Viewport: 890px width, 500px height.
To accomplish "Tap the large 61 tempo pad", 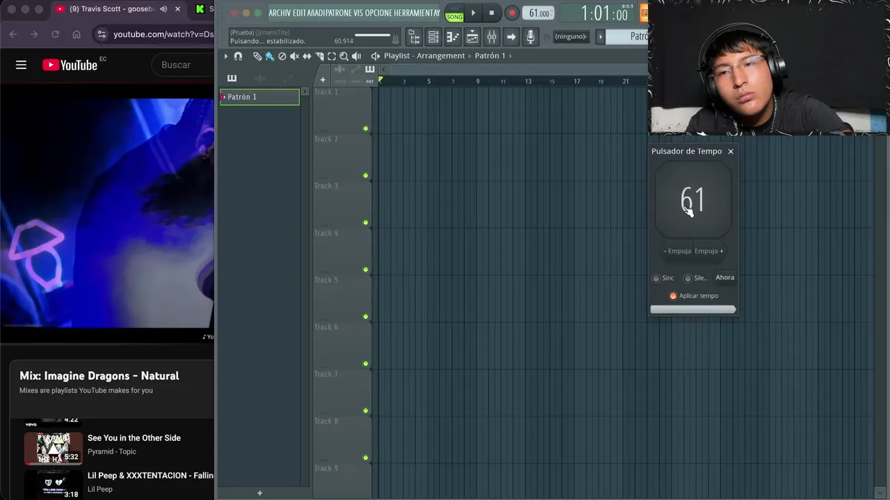I will [693, 200].
